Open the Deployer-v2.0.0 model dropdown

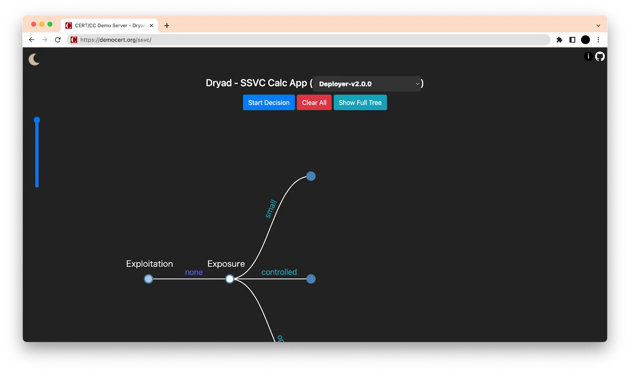click(x=366, y=83)
